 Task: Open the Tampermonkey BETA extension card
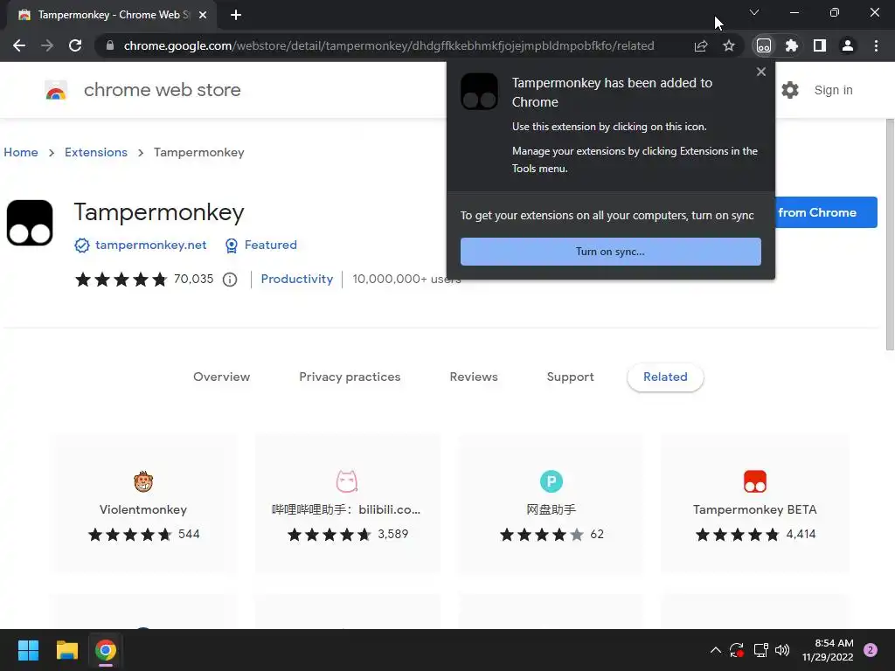[x=754, y=502]
